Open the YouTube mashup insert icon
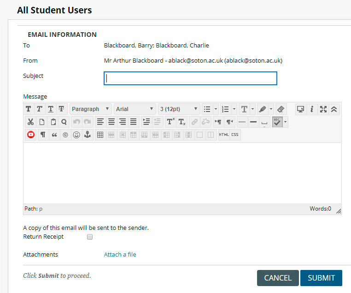 click(x=31, y=135)
